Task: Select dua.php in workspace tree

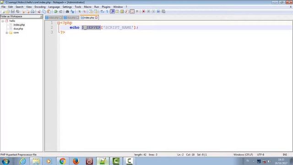Action: [x=18, y=28]
